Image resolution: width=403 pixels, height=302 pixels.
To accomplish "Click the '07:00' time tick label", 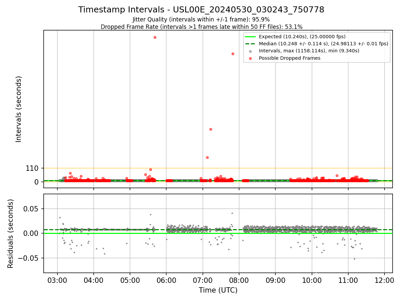I will point(203,280).
